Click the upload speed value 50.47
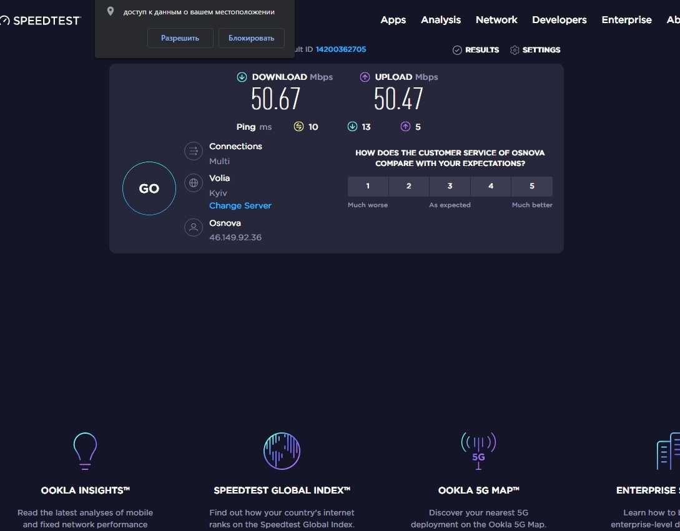 pyautogui.click(x=398, y=99)
